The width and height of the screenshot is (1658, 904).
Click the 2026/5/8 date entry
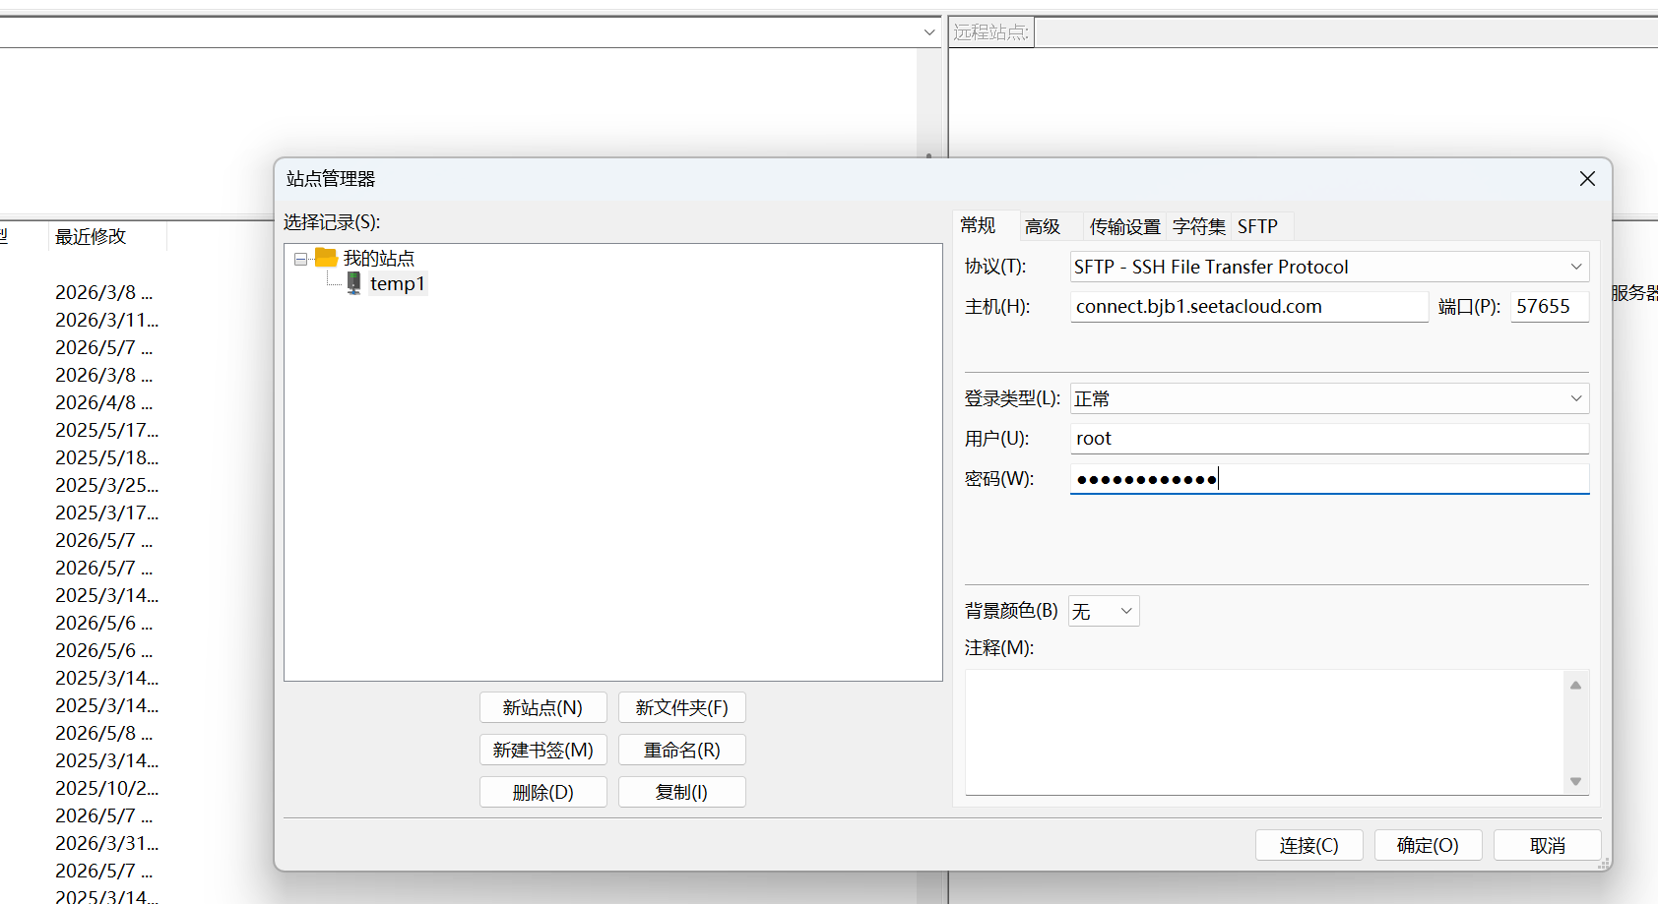[x=103, y=733]
